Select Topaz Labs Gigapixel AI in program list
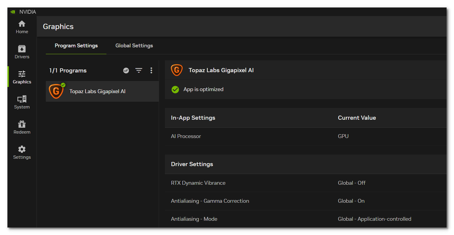The width and height of the screenshot is (454, 235). coord(102,91)
